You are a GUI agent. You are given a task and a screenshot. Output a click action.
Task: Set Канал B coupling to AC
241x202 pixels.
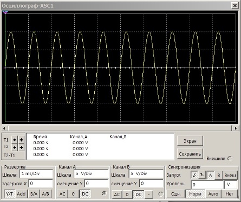pyautogui.click(x=117, y=194)
